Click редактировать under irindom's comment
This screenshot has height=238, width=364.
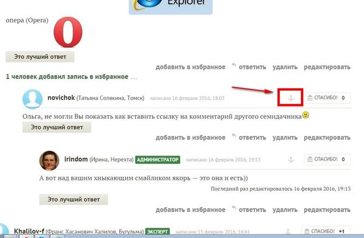pyautogui.click(x=327, y=210)
